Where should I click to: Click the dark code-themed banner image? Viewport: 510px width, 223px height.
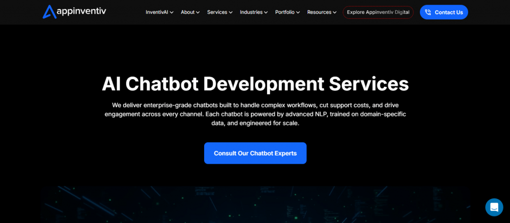255,205
